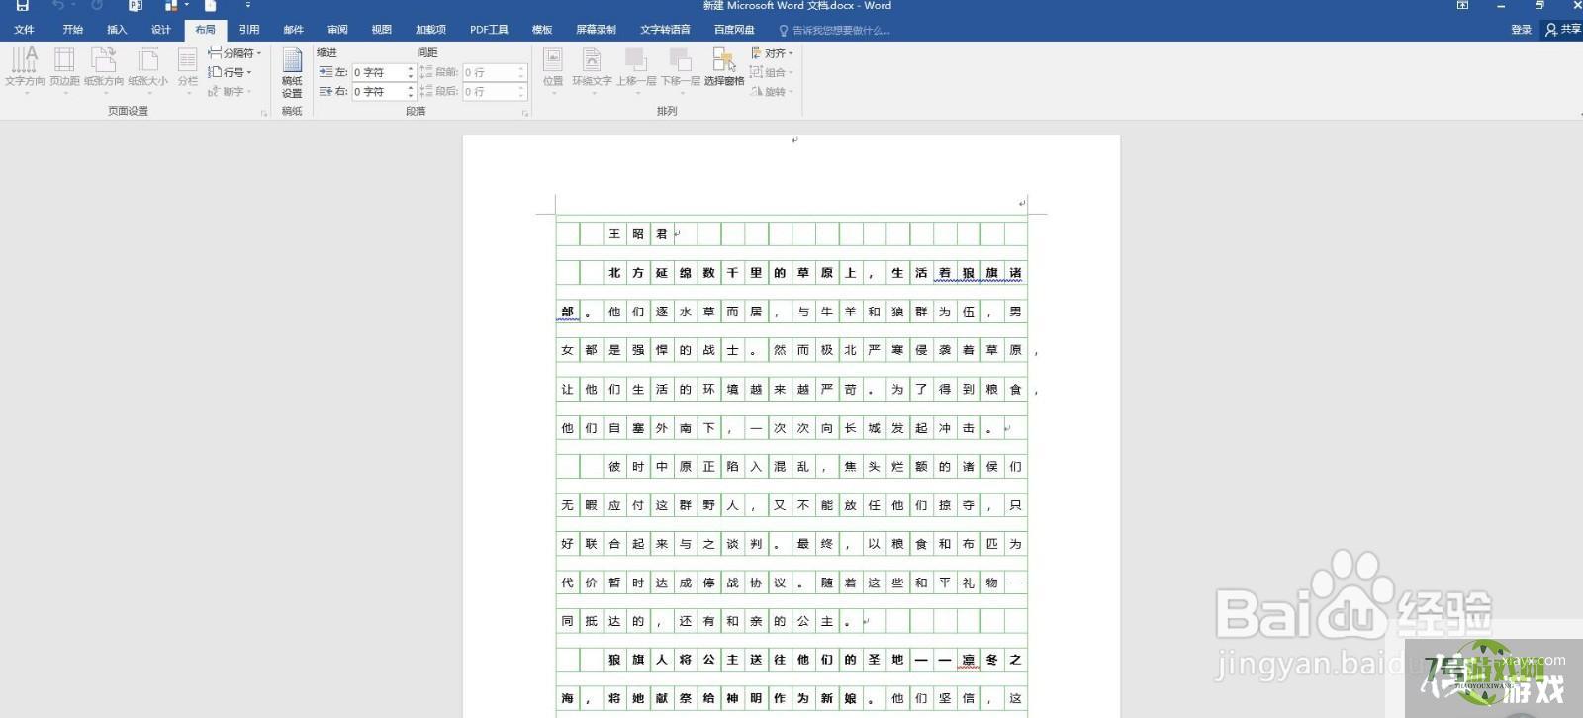Click the ribbon display options icon

(x=1462, y=6)
